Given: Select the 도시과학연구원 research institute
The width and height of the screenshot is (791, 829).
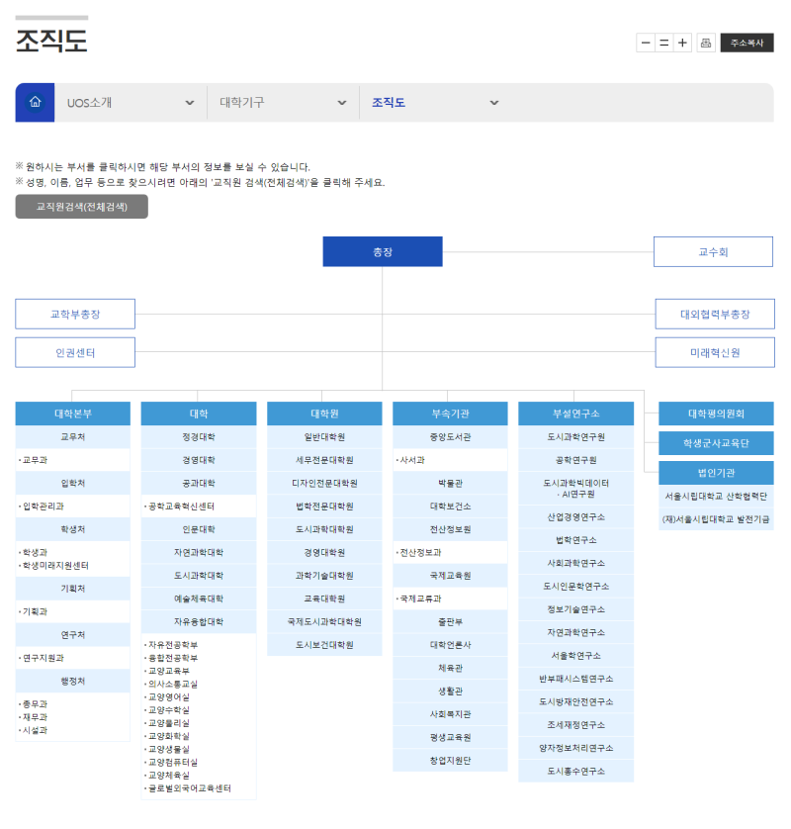Looking at the screenshot, I should point(575,437).
